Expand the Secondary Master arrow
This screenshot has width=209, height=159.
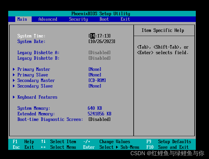click(14, 81)
